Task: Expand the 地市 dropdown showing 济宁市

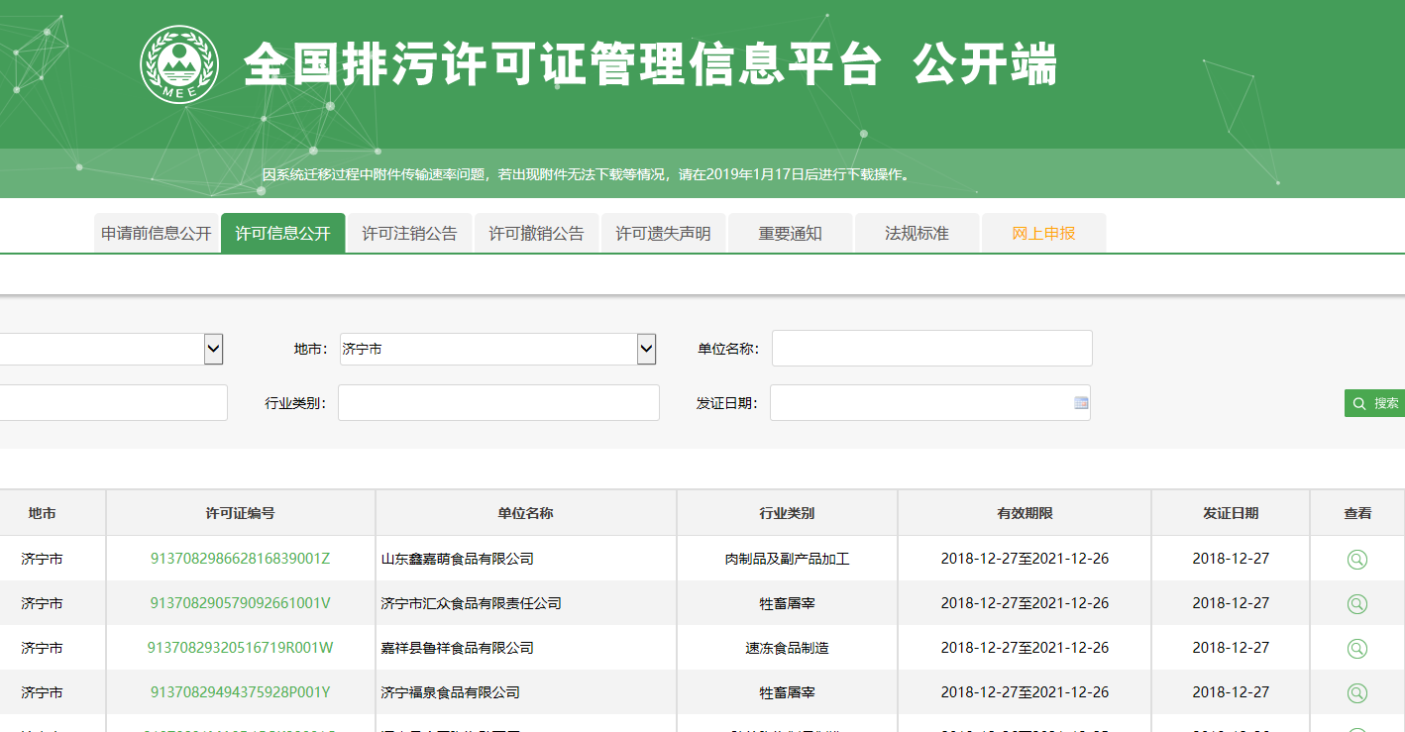Action: click(646, 349)
